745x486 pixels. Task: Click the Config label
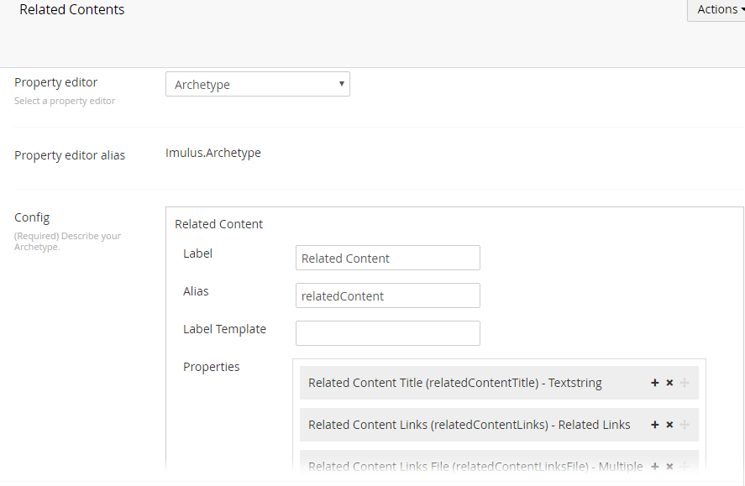[32, 217]
